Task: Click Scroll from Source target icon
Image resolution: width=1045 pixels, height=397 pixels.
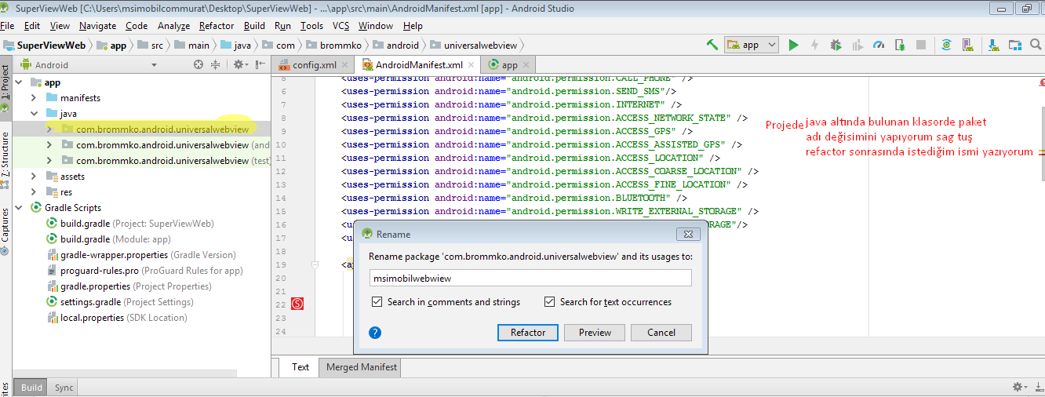Action: [198, 65]
